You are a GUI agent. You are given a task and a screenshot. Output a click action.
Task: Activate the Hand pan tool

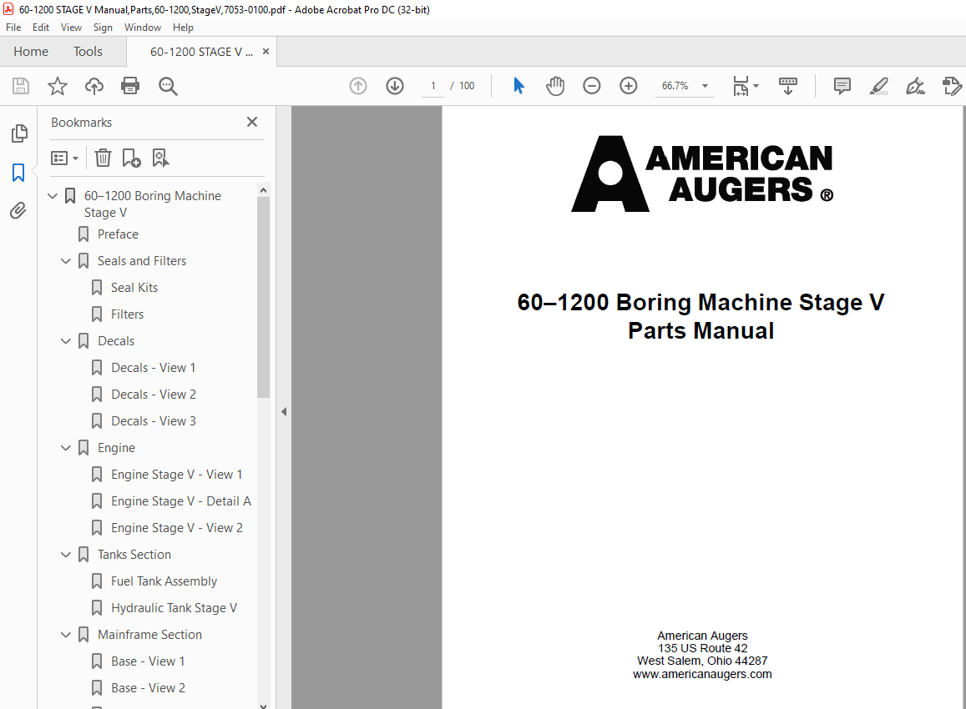[555, 86]
